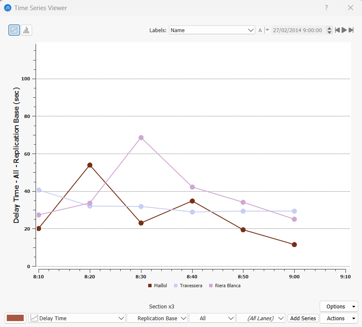
Task: Switch to bar chart view
Action: click(26, 30)
